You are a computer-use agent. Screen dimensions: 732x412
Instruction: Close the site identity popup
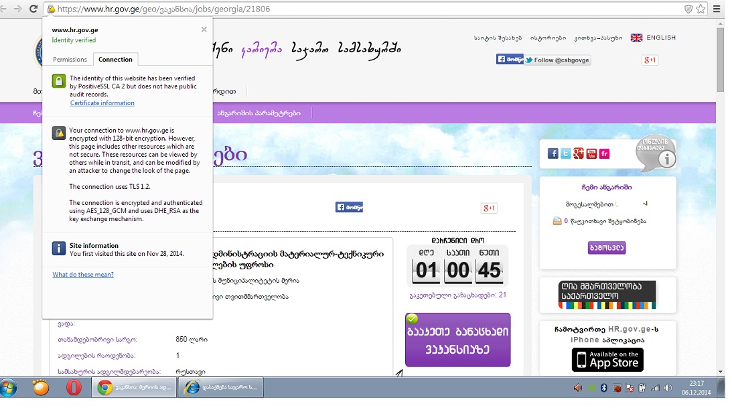tap(204, 29)
